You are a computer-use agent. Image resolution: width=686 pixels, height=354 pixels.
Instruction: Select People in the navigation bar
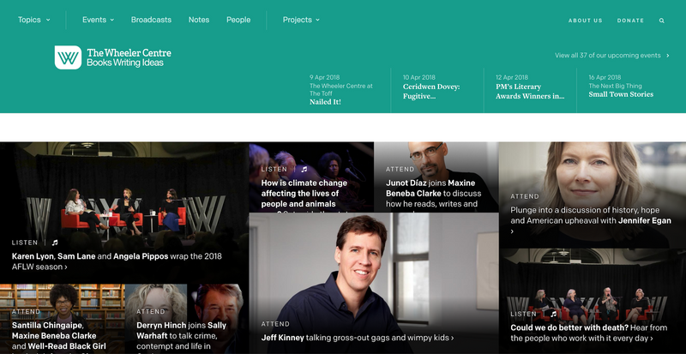pos(238,20)
